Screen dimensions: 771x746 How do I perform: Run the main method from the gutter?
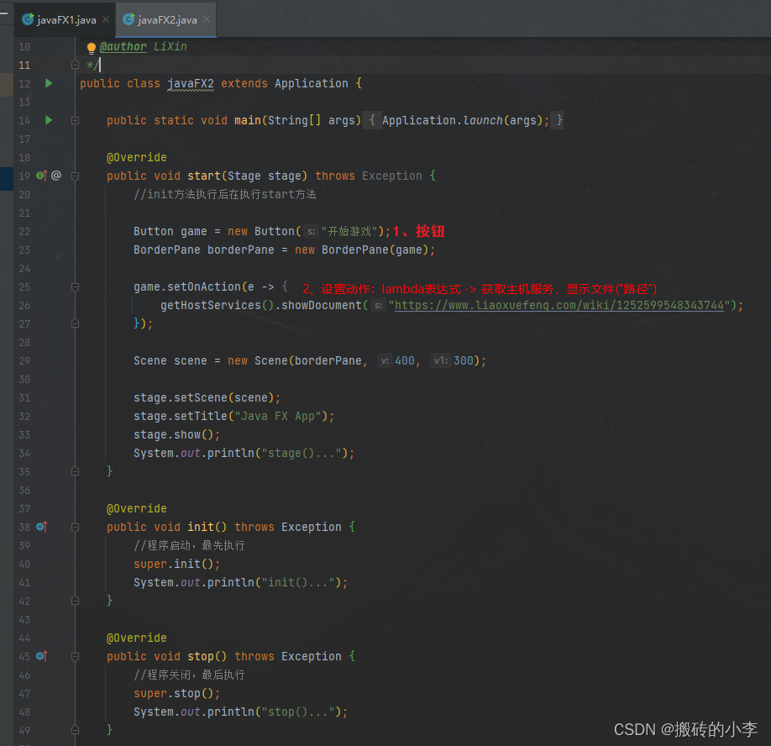pyautogui.click(x=49, y=120)
